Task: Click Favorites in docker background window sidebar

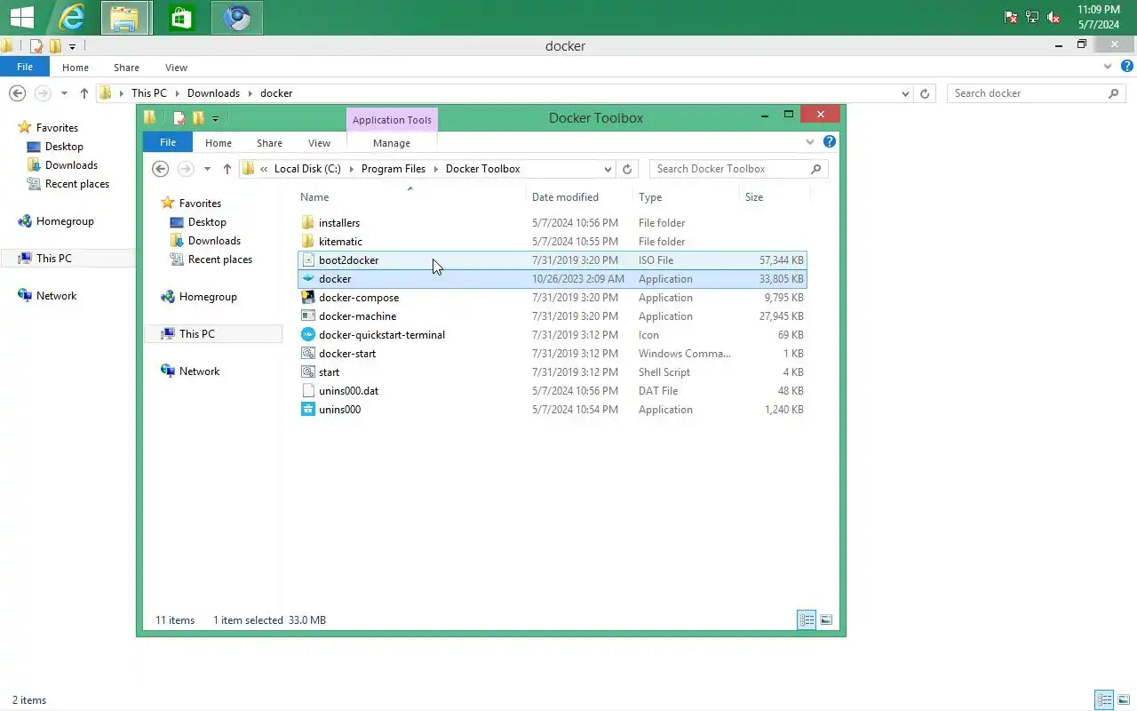Action: pyautogui.click(x=57, y=128)
